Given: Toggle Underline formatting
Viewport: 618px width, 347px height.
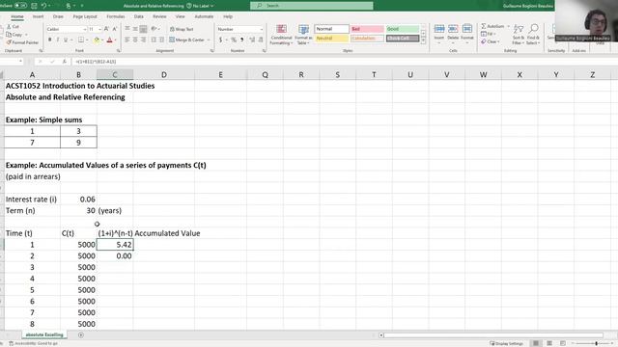Looking at the screenshot, I should coord(66,40).
